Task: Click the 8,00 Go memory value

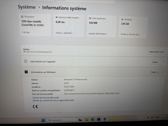Action: 60,22
